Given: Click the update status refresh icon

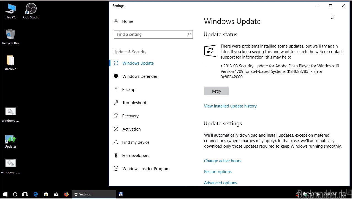Looking at the screenshot, I should (x=210, y=51).
